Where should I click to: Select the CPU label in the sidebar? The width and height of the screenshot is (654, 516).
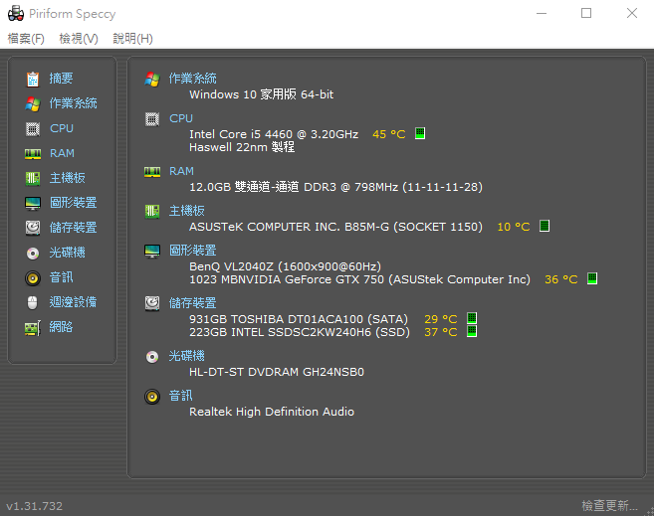point(62,128)
